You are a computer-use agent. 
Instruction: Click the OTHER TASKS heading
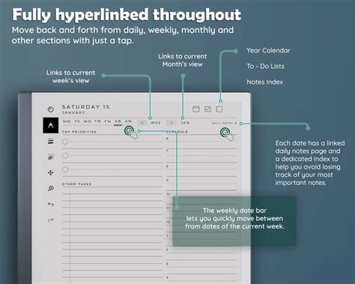click(76, 184)
